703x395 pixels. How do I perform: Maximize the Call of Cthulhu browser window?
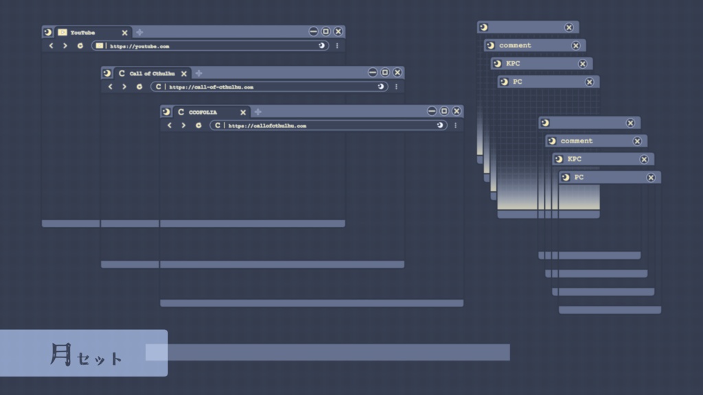tap(385, 72)
